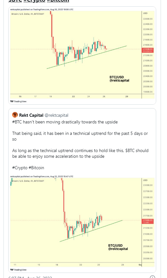Open the underlined #Crypto hashtag at the top

pos(34,1)
